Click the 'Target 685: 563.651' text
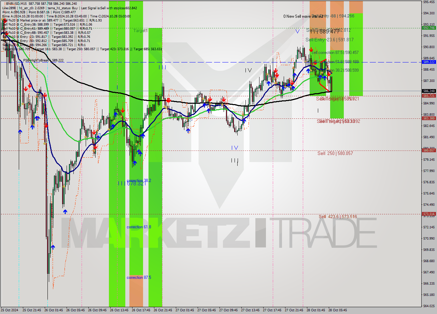 148,49
